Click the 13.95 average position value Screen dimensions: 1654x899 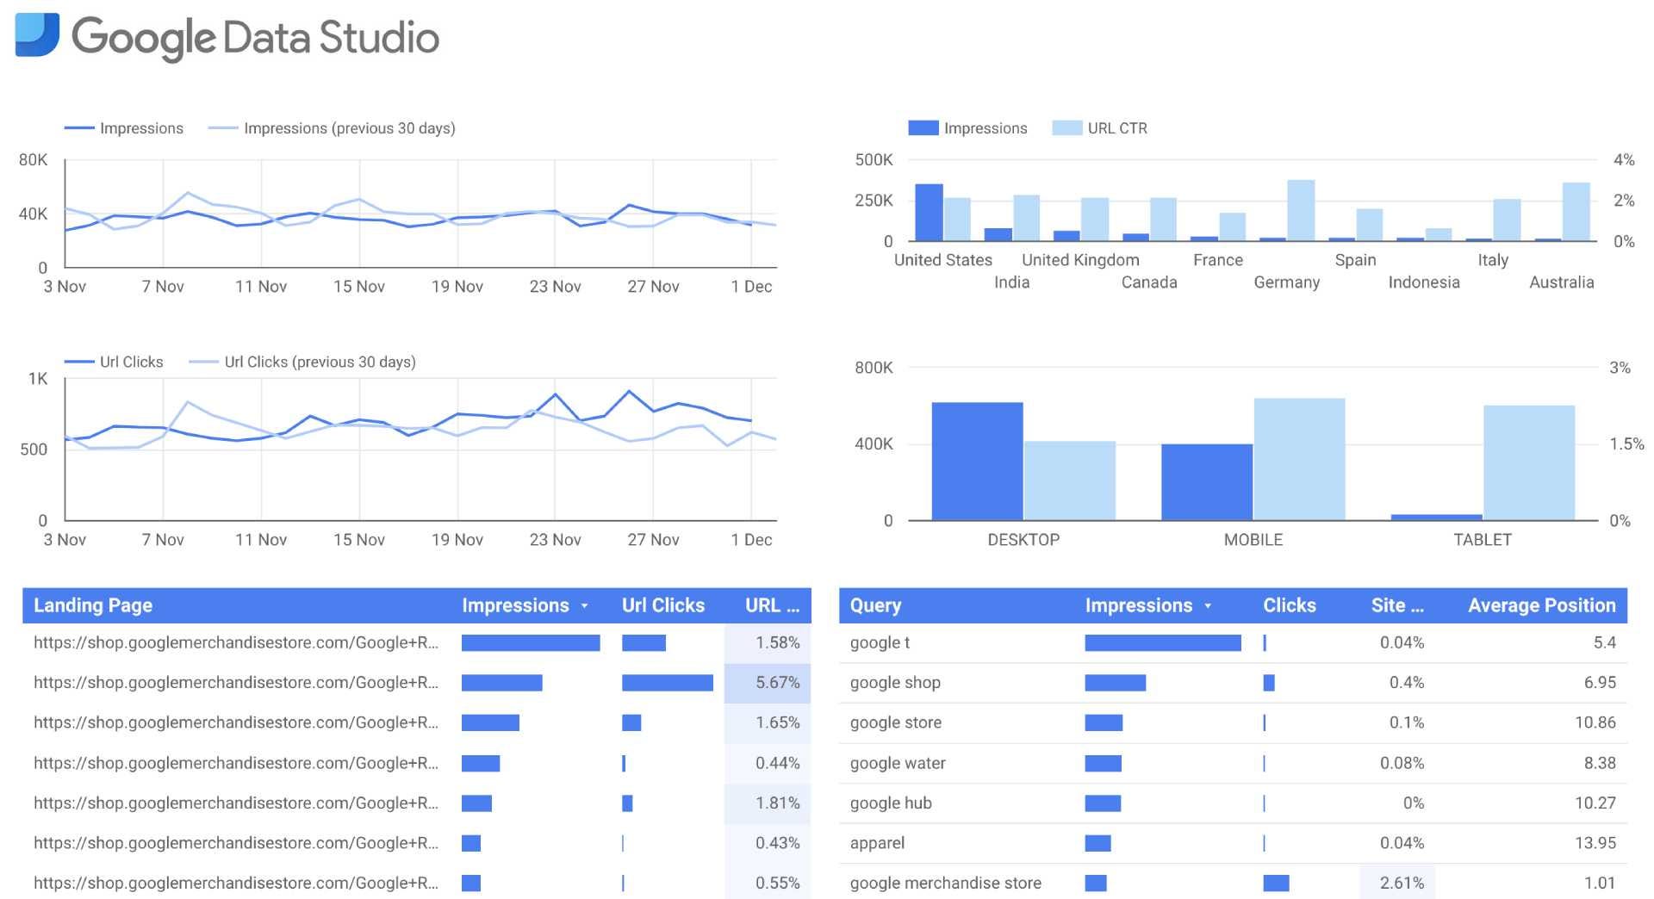tap(1595, 843)
